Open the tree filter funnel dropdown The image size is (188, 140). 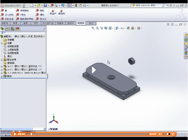(3, 33)
